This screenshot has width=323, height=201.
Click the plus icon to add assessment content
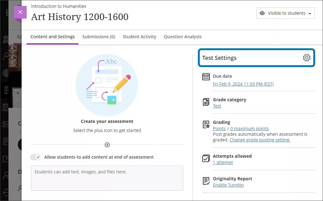pos(107,145)
